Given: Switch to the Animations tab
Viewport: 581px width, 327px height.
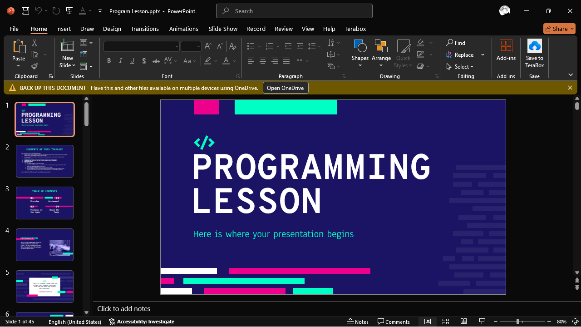Looking at the screenshot, I should (x=184, y=29).
